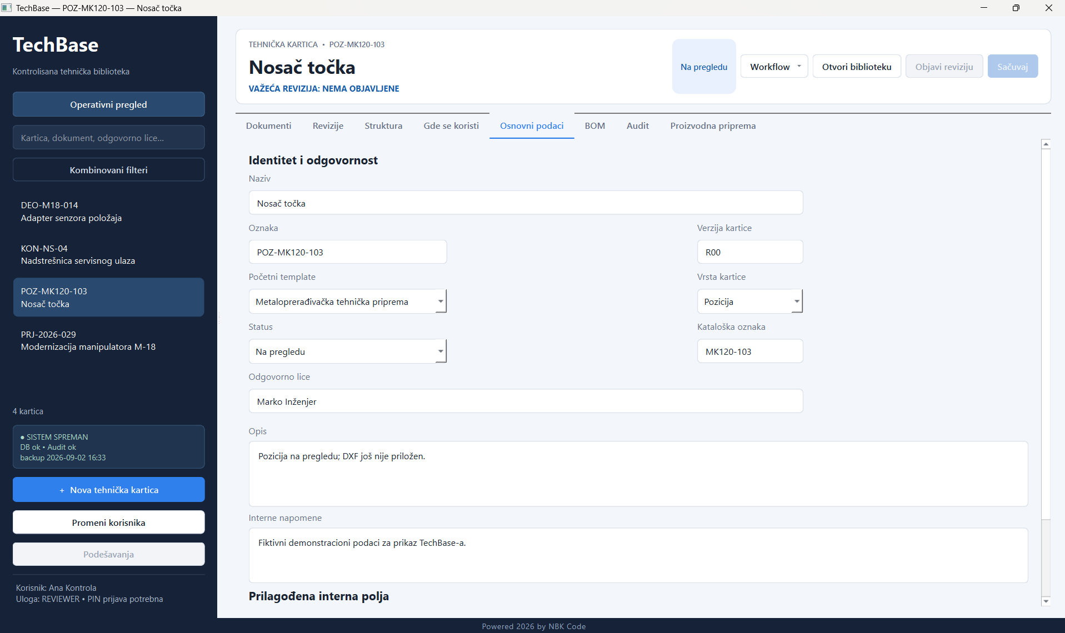Click the Sačuvaj button
This screenshot has width=1065, height=633.
point(1012,67)
